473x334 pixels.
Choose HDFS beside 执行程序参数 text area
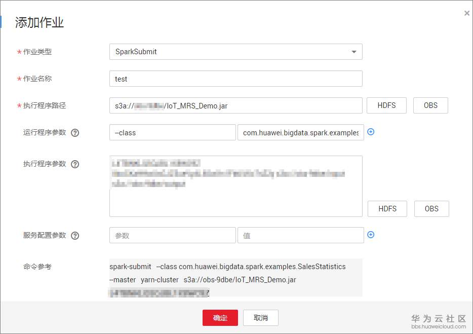point(387,209)
